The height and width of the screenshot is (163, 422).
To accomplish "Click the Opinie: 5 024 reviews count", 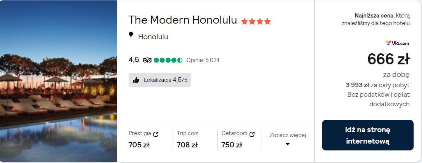I will pos(203,60).
